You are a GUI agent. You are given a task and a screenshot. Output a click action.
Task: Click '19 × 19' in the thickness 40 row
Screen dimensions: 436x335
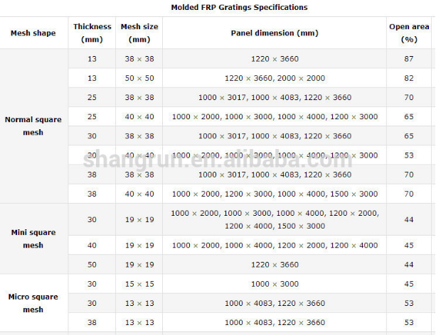pyautogui.click(x=139, y=246)
